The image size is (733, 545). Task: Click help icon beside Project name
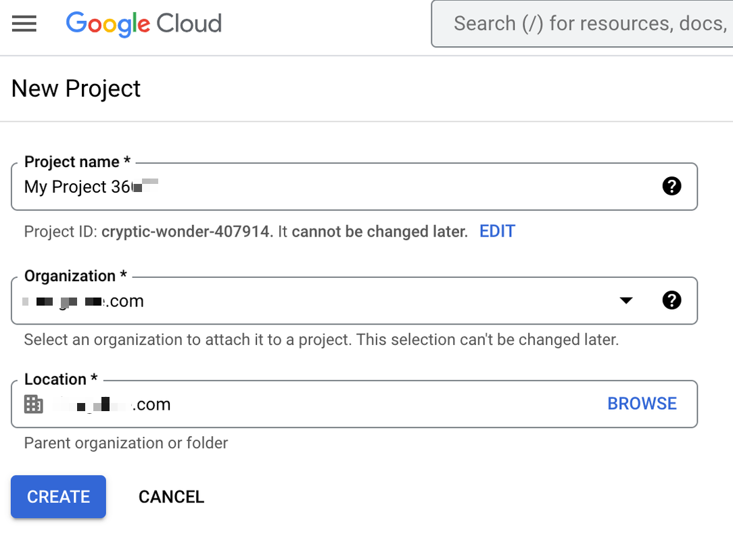click(x=671, y=186)
